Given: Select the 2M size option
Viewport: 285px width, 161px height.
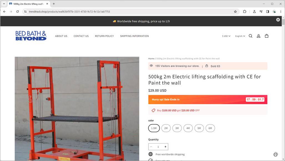Looking at the screenshot, I should click(166, 128).
